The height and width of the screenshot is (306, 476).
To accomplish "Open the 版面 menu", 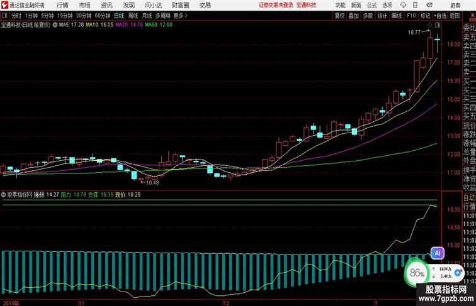I will coord(356,5).
